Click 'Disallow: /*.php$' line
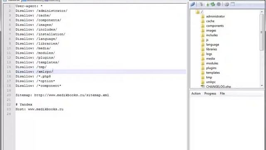Viewport: 266px width, 150px height. (33, 76)
